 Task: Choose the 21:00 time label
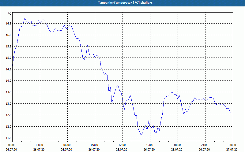[204, 145]
